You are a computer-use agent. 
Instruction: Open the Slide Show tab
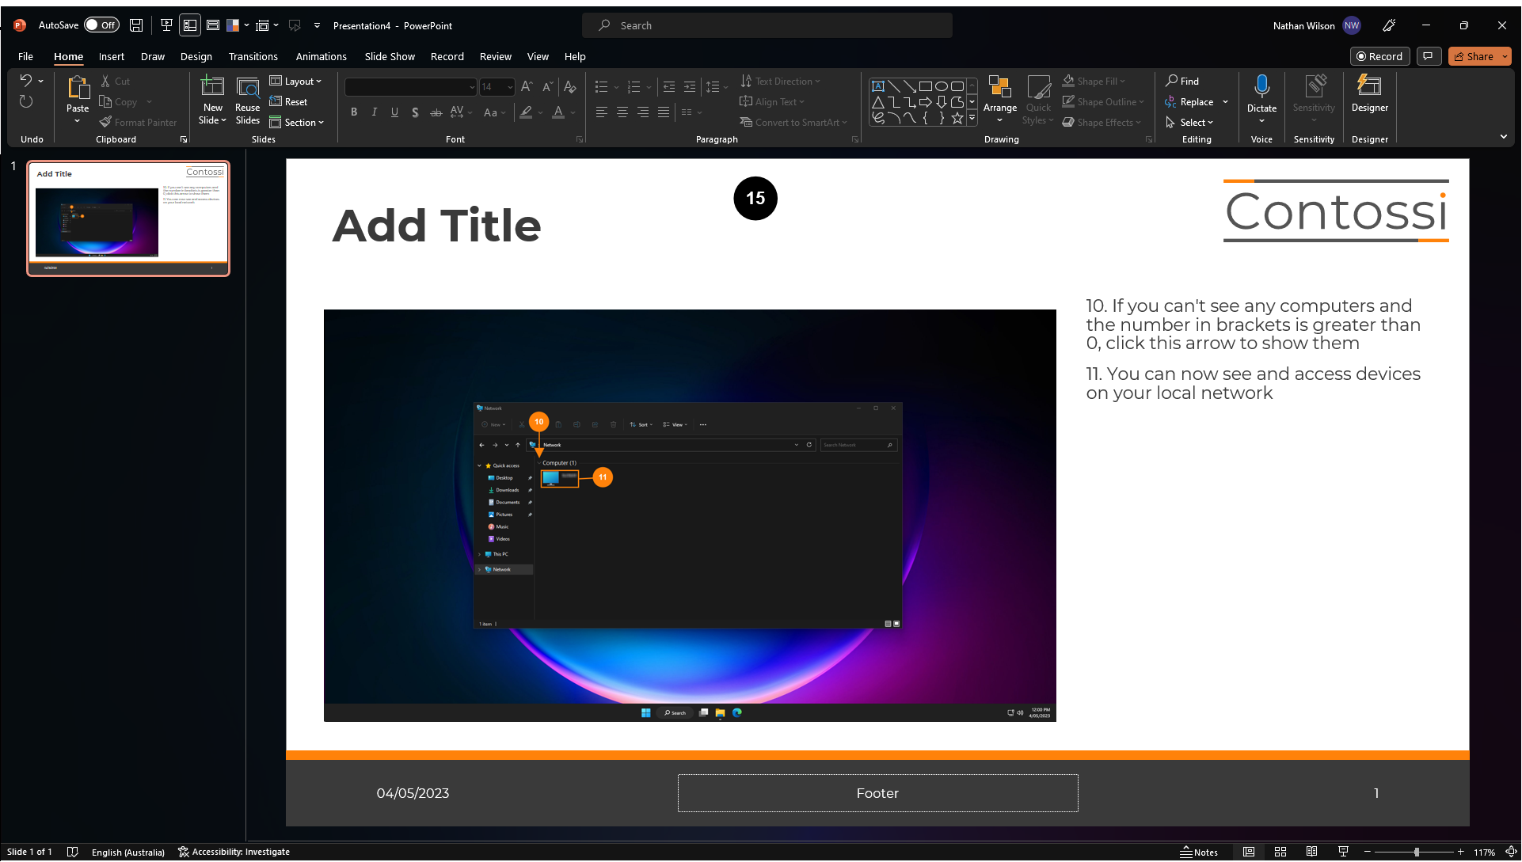click(x=389, y=56)
